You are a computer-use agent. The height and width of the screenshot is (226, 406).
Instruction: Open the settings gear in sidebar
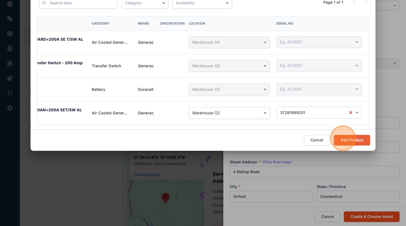tap(10, 108)
